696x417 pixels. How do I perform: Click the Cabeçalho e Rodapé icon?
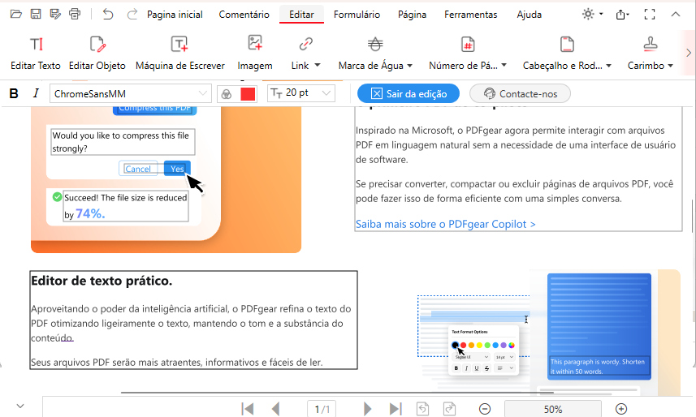coord(567,45)
